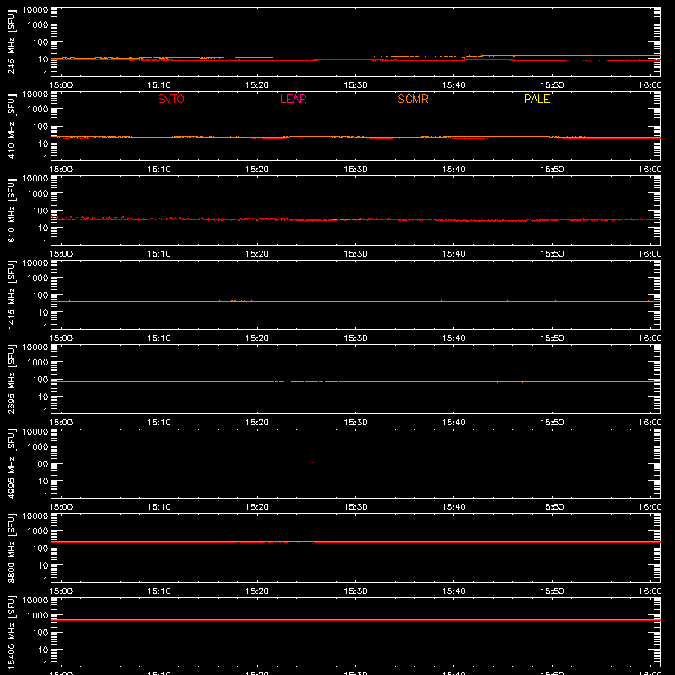675x675 pixels.
Task: Click the 100 tick label on 15400 MHz plot
Action: pyautogui.click(x=40, y=633)
